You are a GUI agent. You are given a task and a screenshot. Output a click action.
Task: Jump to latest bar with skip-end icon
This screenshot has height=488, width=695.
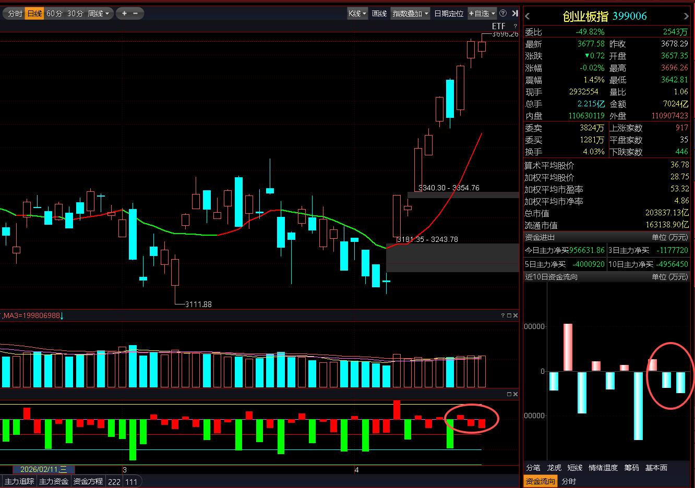coord(515,14)
